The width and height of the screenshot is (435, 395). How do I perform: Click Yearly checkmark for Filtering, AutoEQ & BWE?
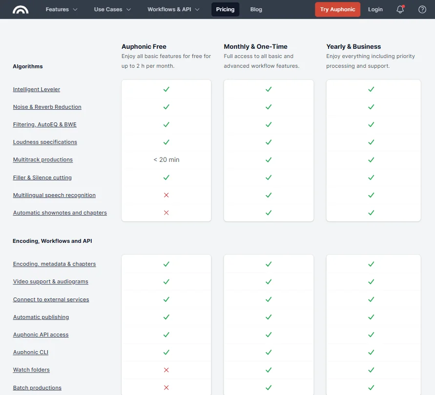pyautogui.click(x=371, y=124)
